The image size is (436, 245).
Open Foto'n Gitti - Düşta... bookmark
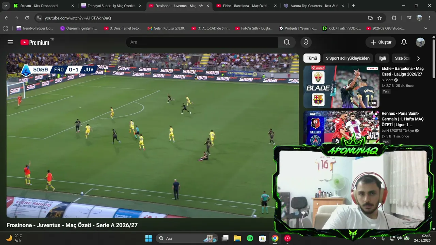(254, 28)
